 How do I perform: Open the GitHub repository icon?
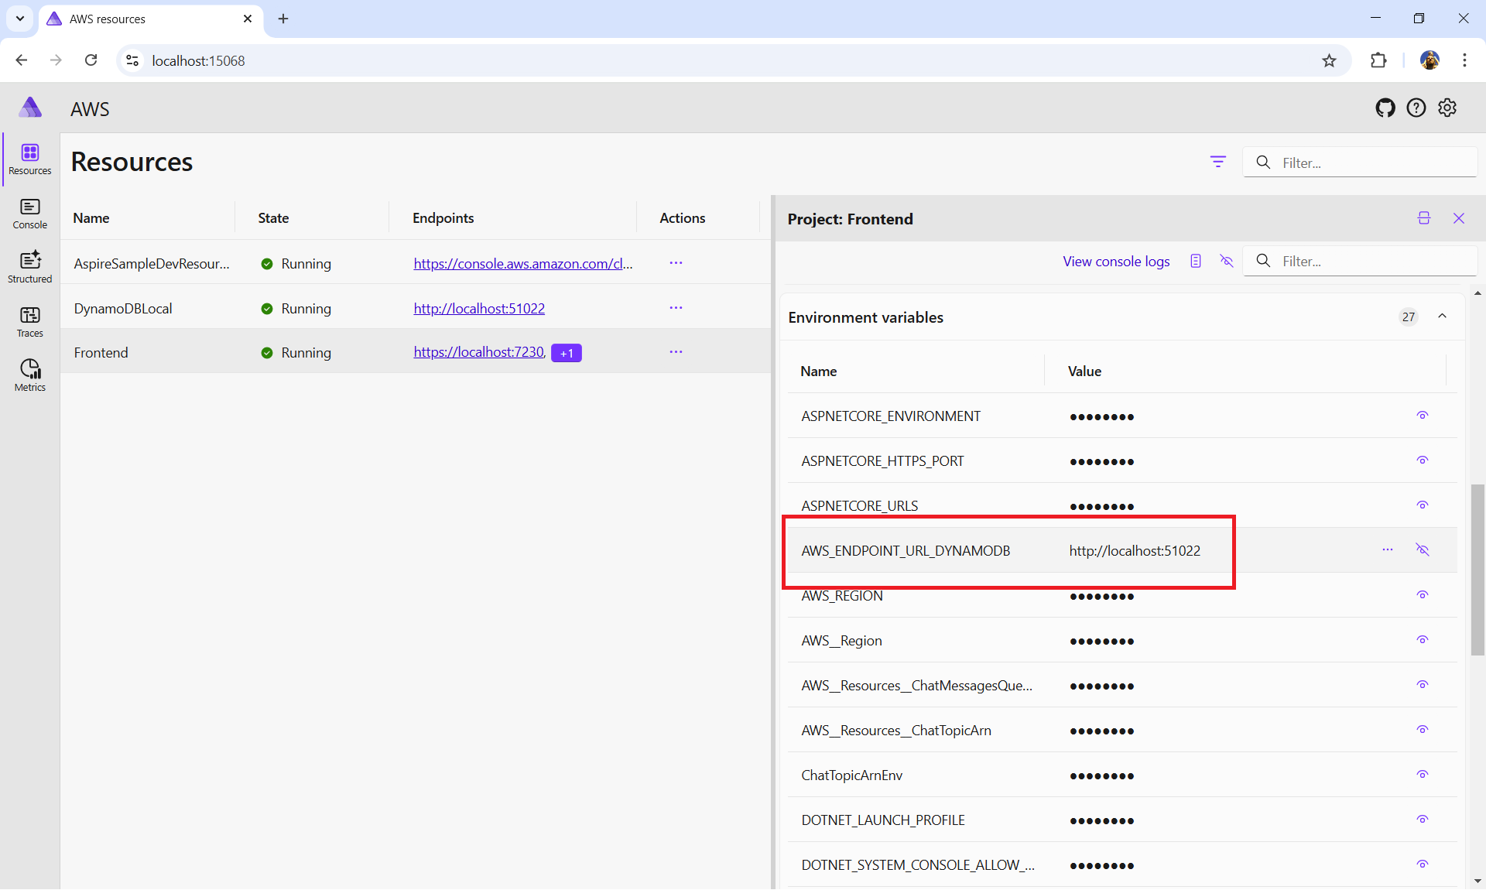(1385, 108)
